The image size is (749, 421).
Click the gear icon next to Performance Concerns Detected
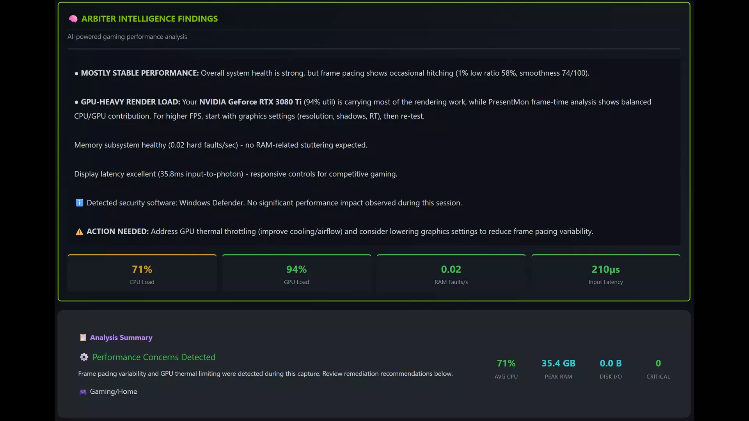(x=84, y=357)
